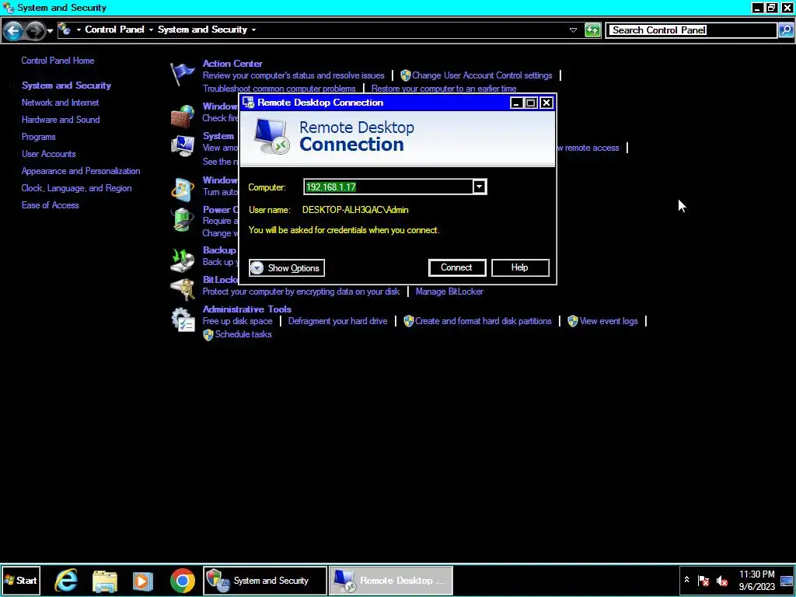Screen dimensions: 796x597
Task: Click Protect your computer by encrypting data link
Action: (301, 292)
